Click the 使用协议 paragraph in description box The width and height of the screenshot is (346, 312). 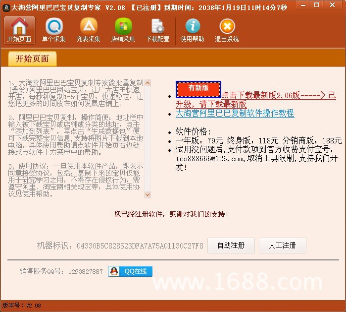pyautogui.click(x=76, y=180)
